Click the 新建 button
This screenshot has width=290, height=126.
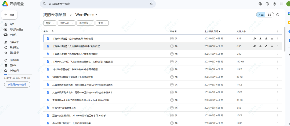click(9, 15)
